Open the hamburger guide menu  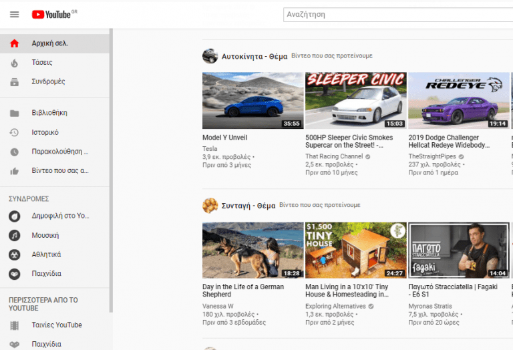14,15
